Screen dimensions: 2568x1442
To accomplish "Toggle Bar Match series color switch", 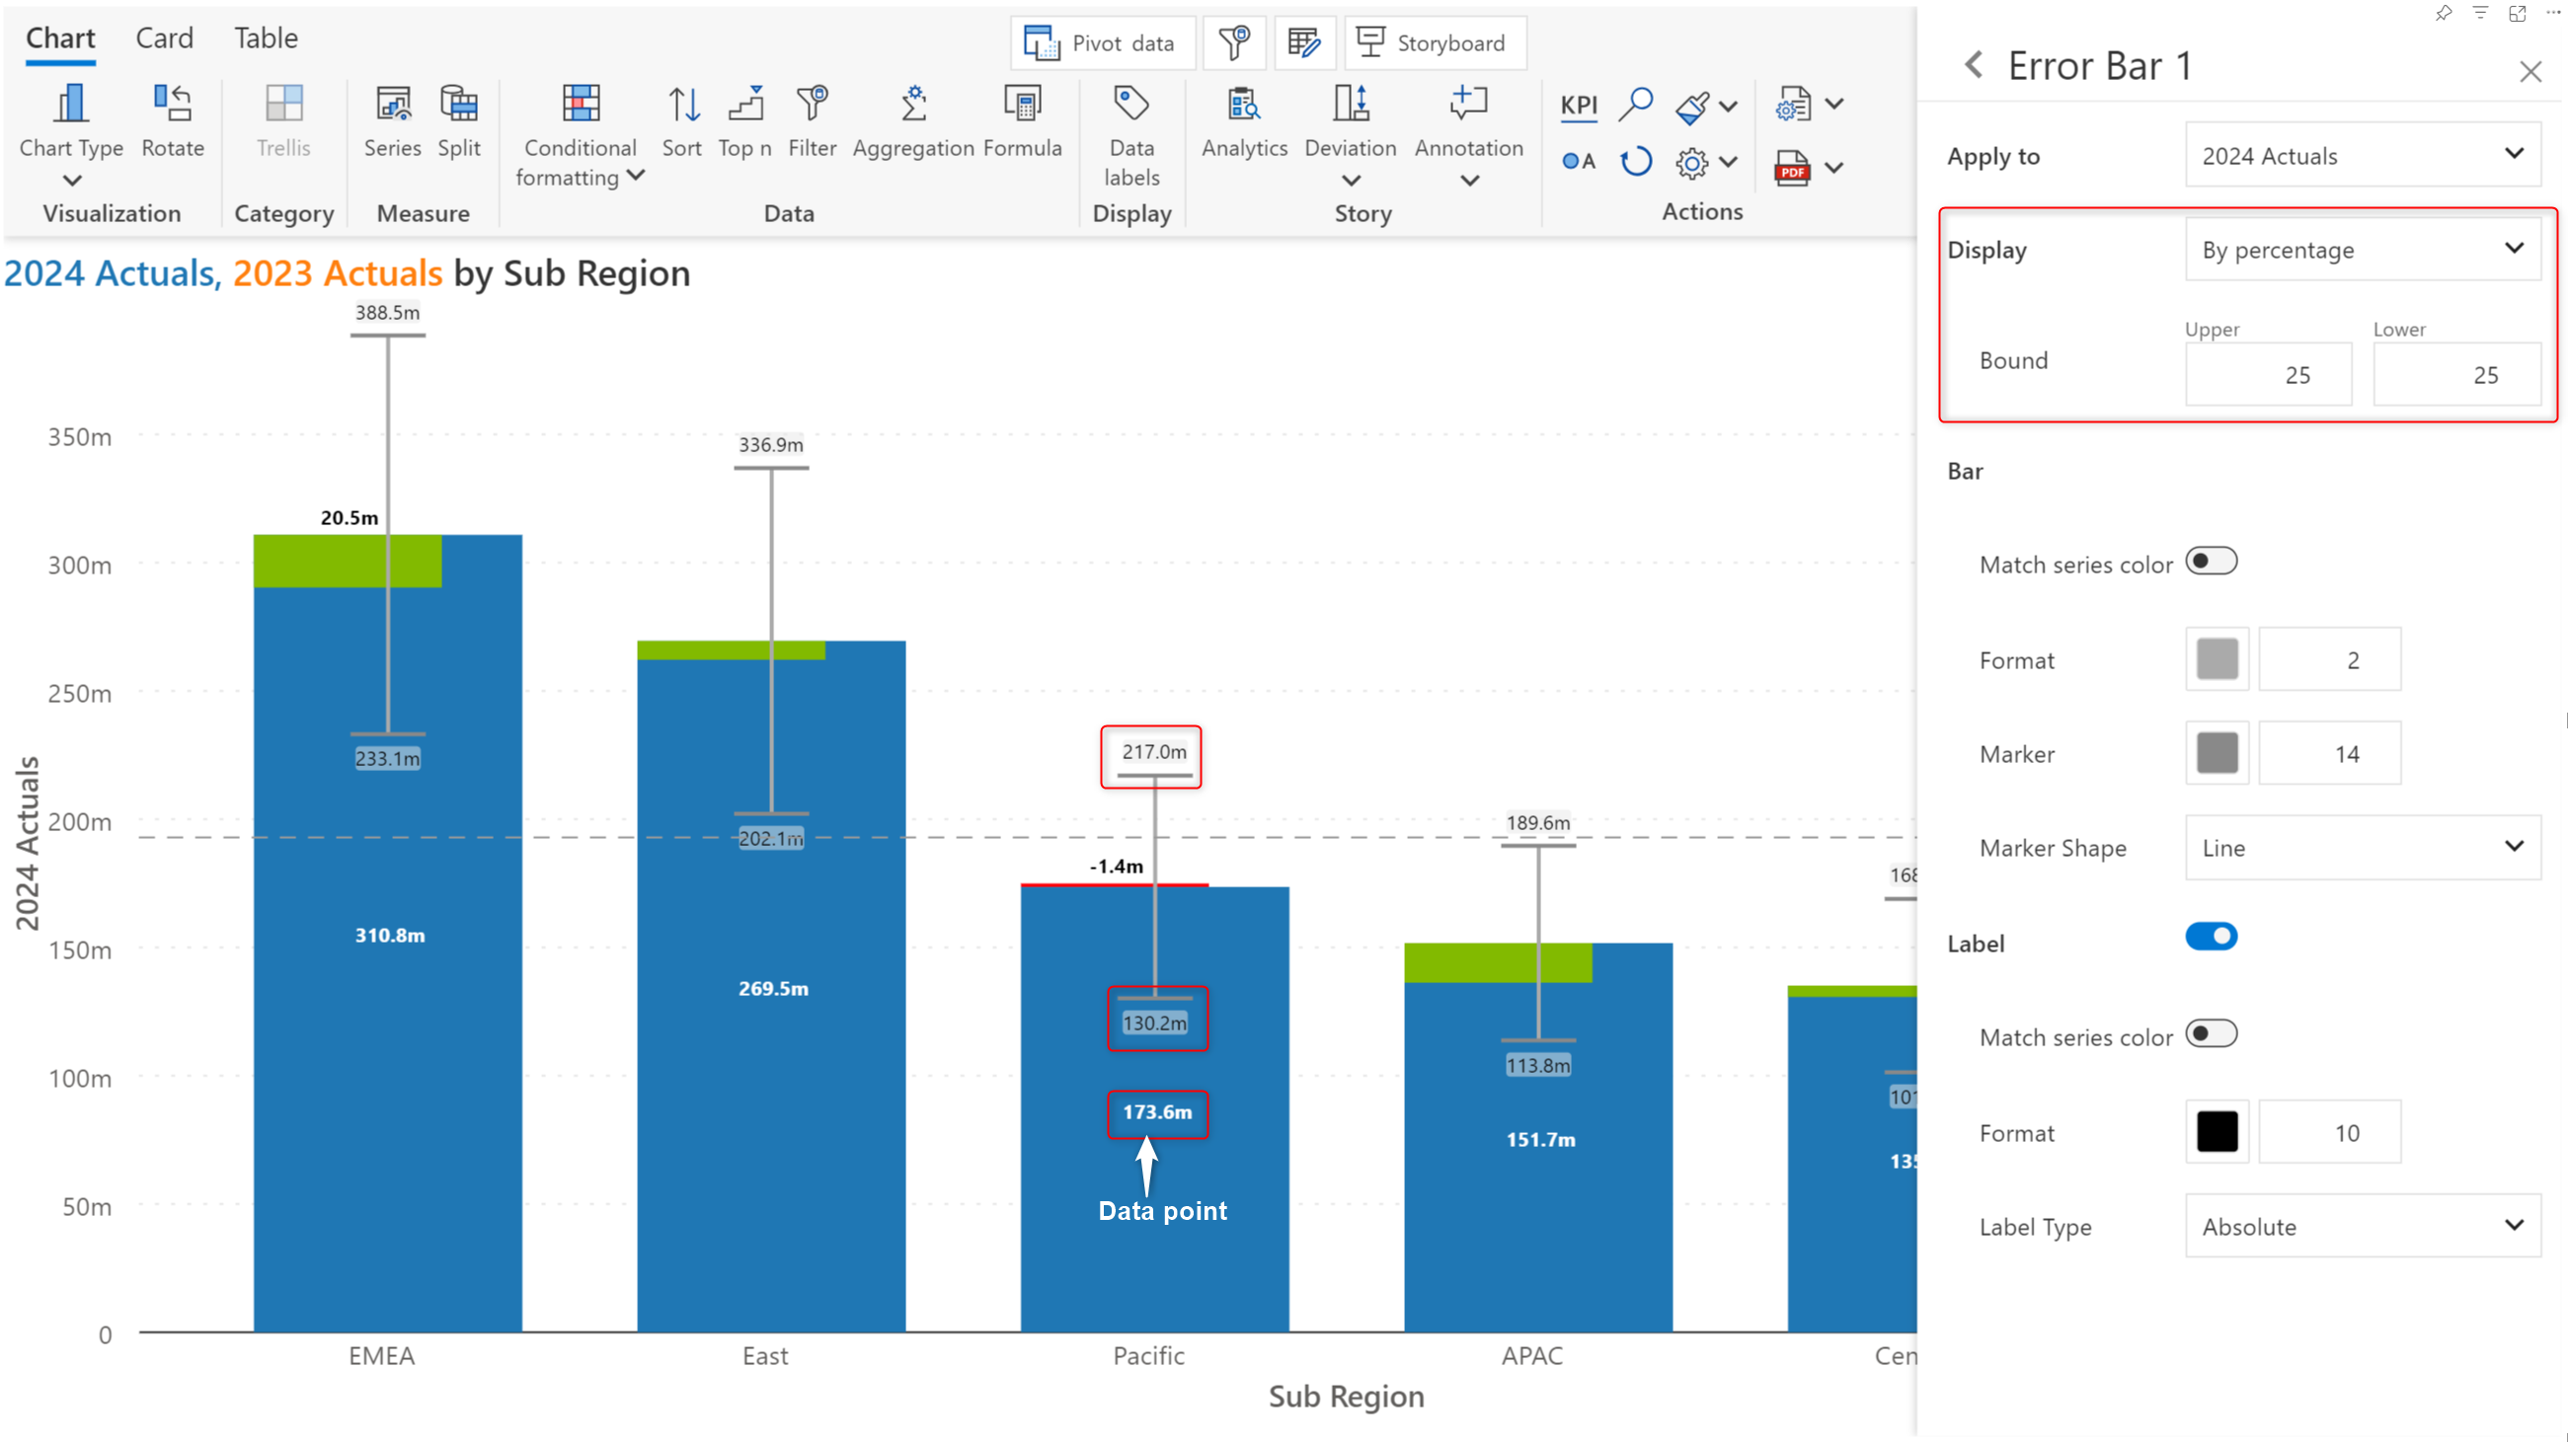I will pyautogui.click(x=2212, y=561).
